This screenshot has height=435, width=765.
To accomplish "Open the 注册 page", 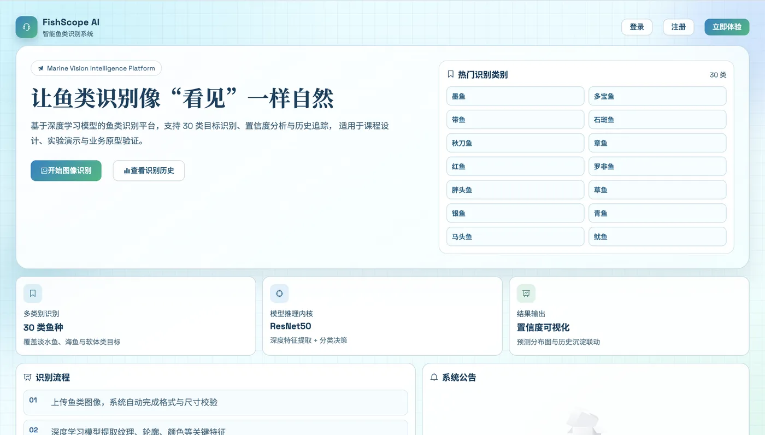I will click(678, 26).
